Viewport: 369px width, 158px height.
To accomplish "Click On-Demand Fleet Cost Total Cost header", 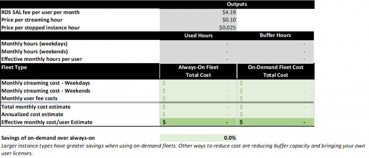I will [276, 71].
